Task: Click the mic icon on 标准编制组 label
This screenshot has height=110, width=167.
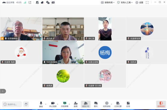Action: coord(6,39)
